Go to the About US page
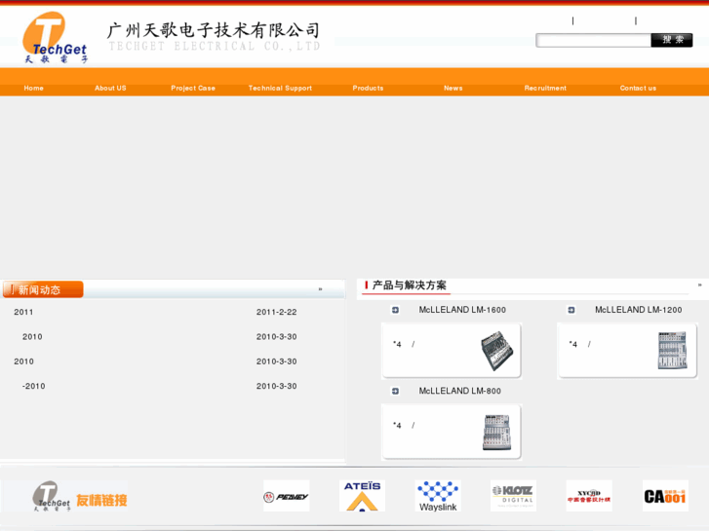709x531 pixels. (x=110, y=88)
